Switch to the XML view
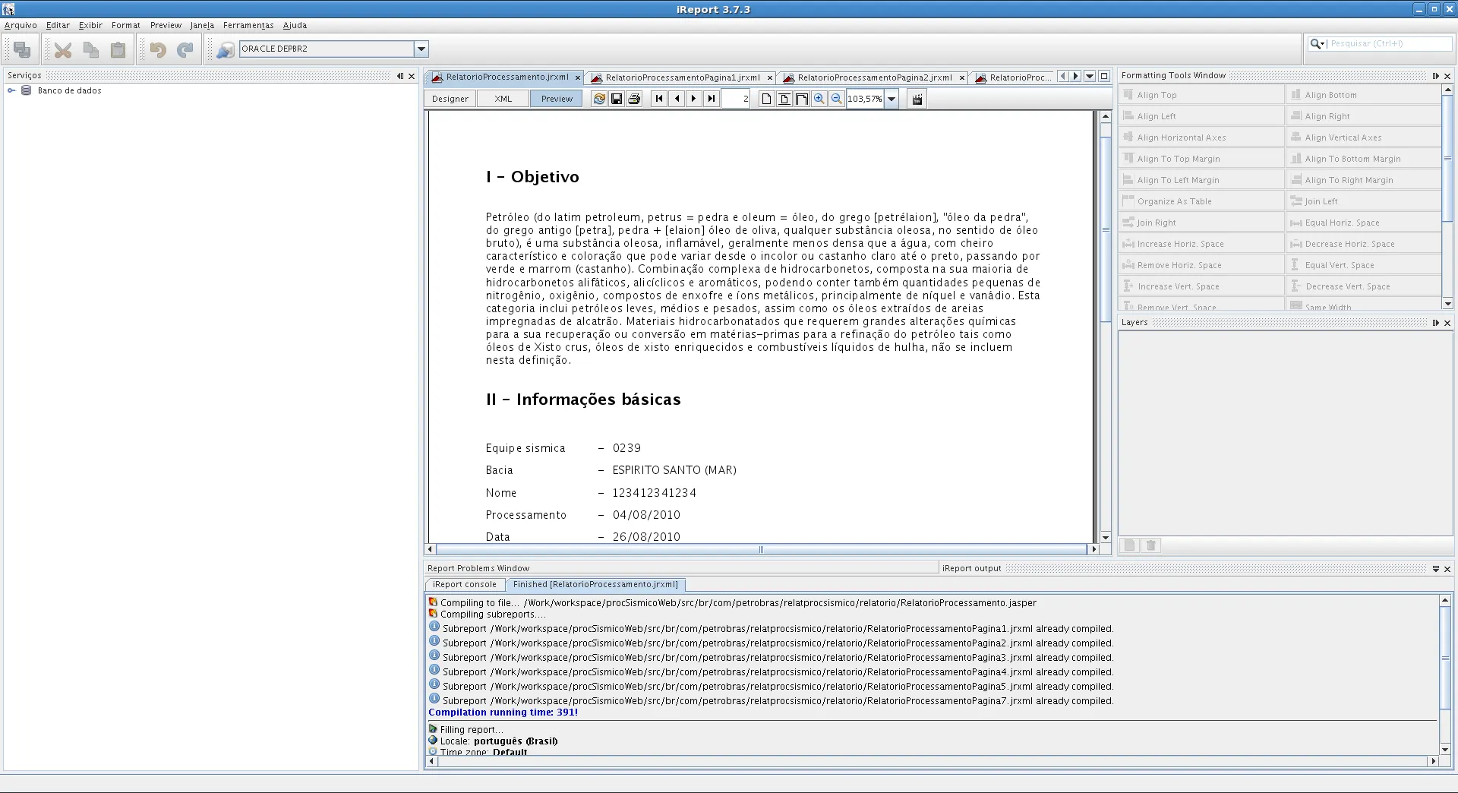 click(503, 99)
